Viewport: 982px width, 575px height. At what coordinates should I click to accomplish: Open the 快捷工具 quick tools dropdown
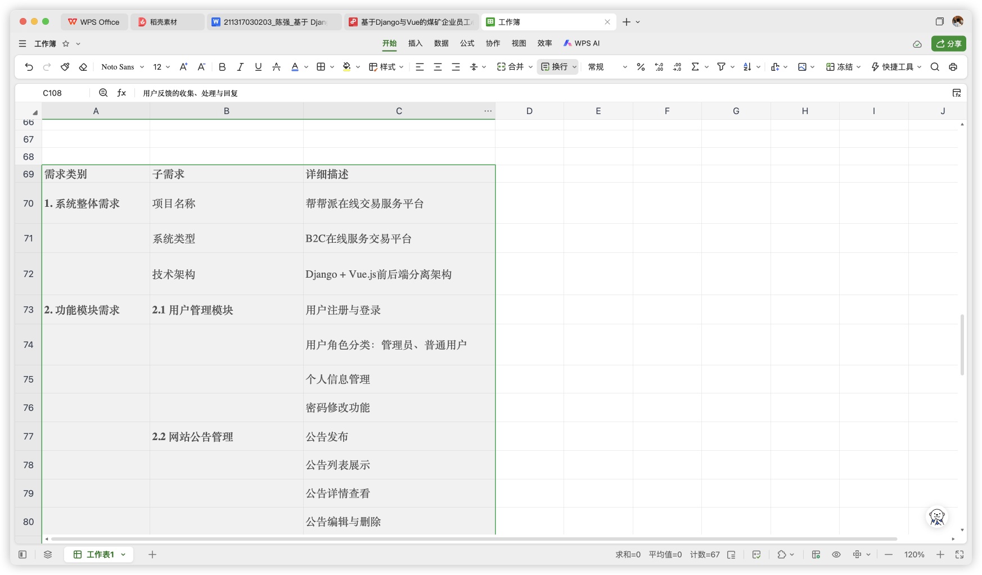pyautogui.click(x=897, y=67)
